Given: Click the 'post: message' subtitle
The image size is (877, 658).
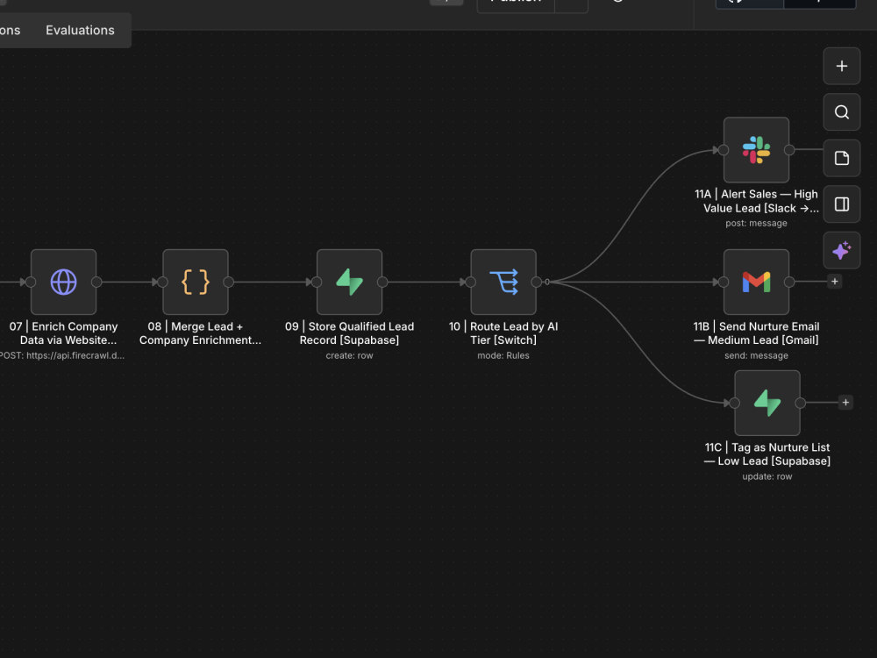Looking at the screenshot, I should pyautogui.click(x=756, y=223).
